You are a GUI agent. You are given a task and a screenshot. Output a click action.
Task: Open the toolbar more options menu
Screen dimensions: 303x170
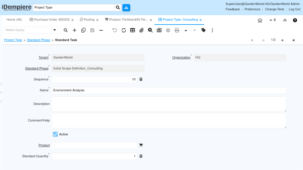tap(212, 30)
